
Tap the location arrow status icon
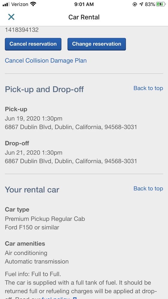tap(141, 4)
